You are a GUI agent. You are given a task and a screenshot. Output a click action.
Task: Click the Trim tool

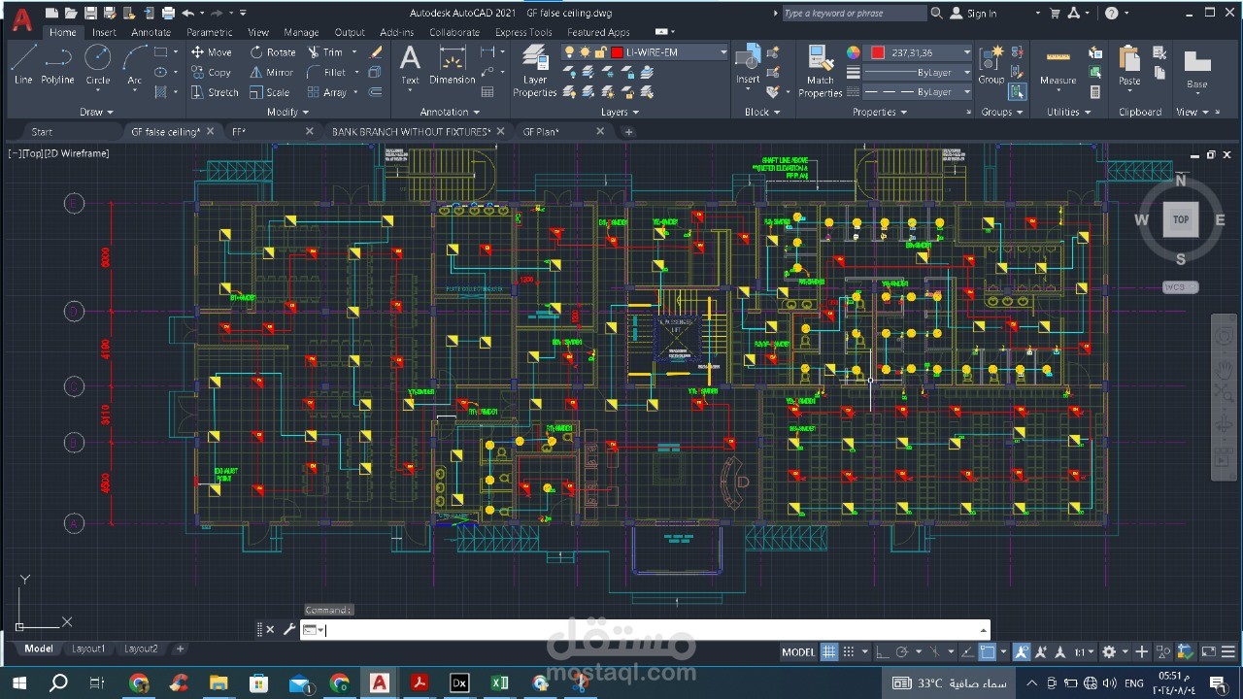tap(325, 52)
